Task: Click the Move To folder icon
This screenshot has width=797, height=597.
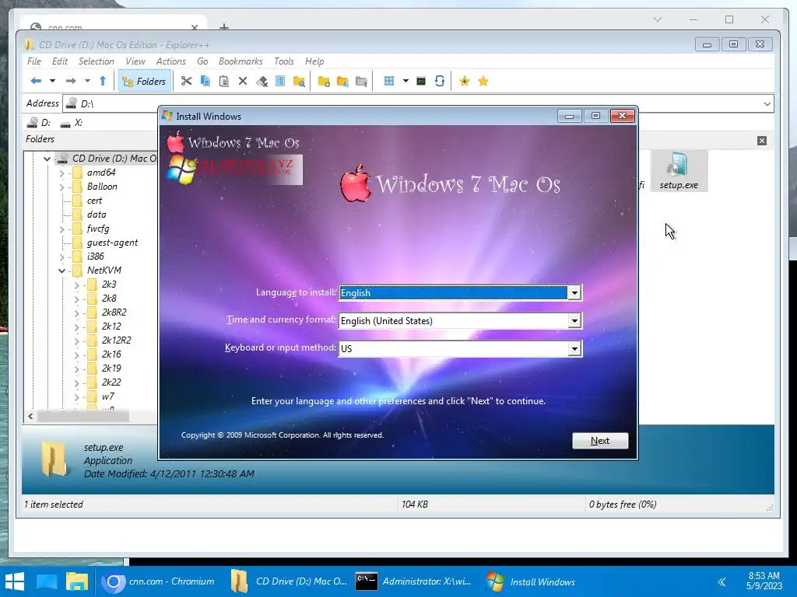Action: pyautogui.click(x=361, y=81)
